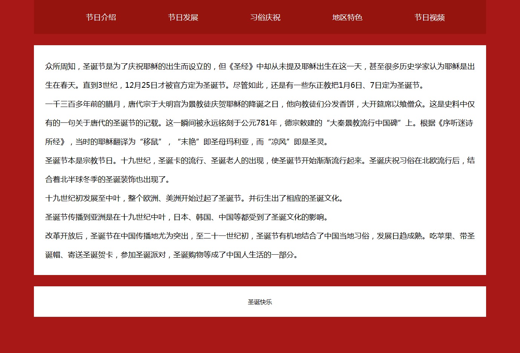Select the 地区特色 navigation item

tap(347, 17)
